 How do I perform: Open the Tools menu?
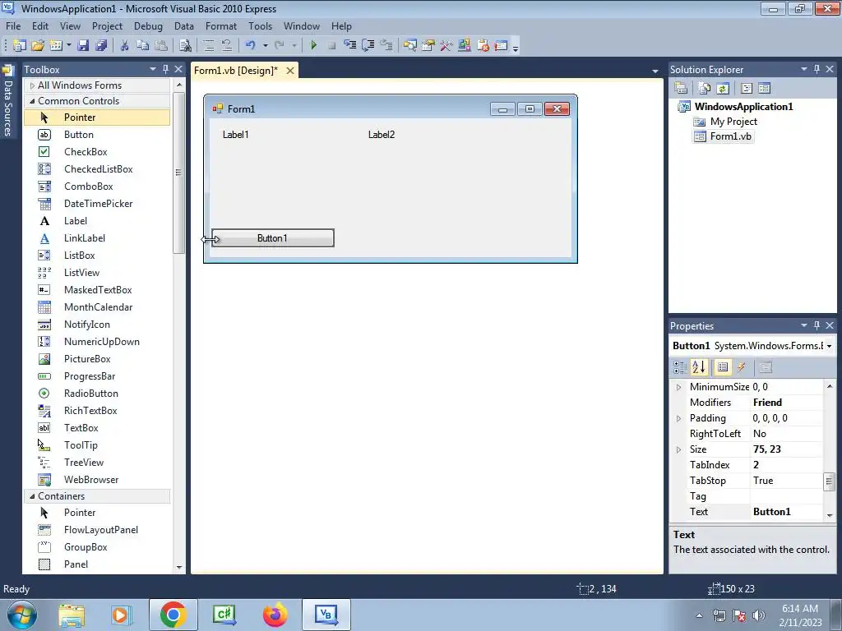coord(260,25)
